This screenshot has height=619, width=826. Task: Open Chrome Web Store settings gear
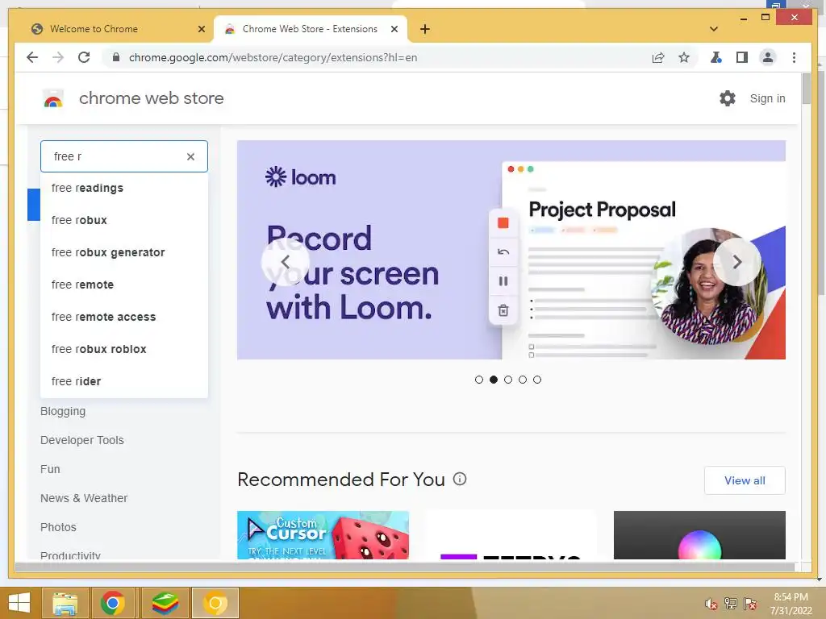coord(728,98)
